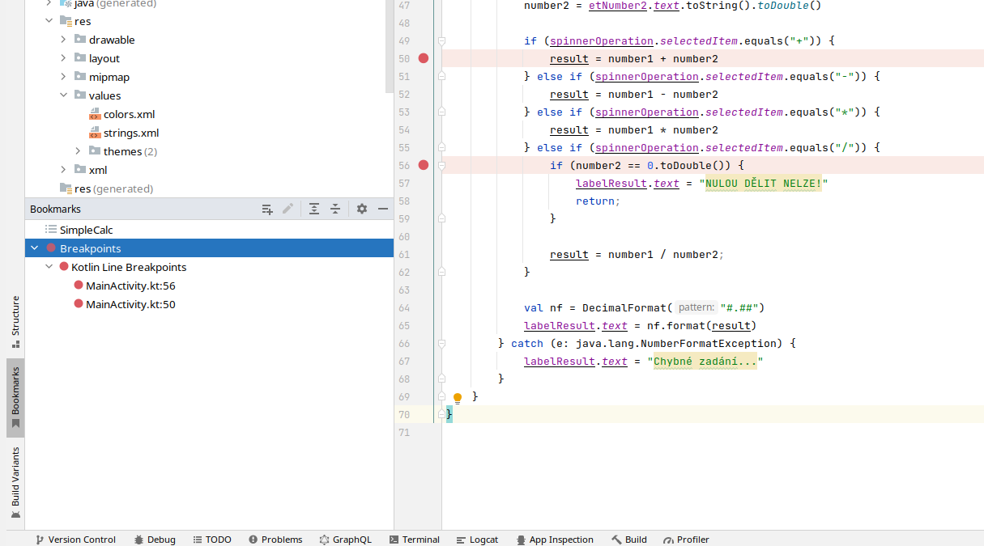This screenshot has height=546, width=984.
Task: Create a new bookmark group
Action: click(x=267, y=209)
